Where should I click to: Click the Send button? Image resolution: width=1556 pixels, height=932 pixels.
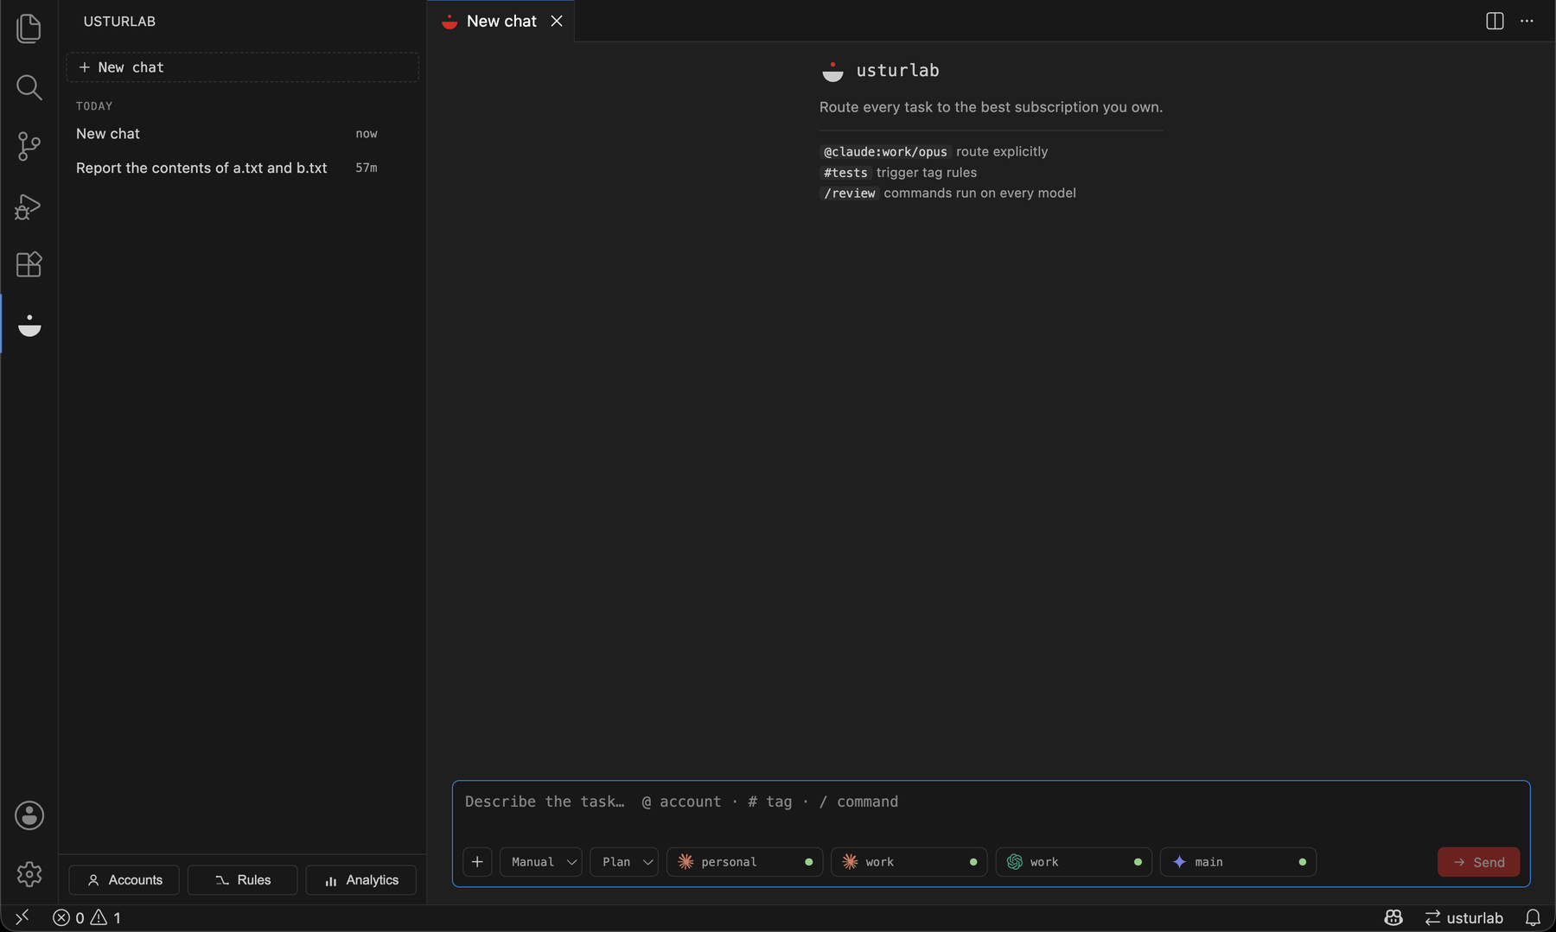pos(1478,862)
